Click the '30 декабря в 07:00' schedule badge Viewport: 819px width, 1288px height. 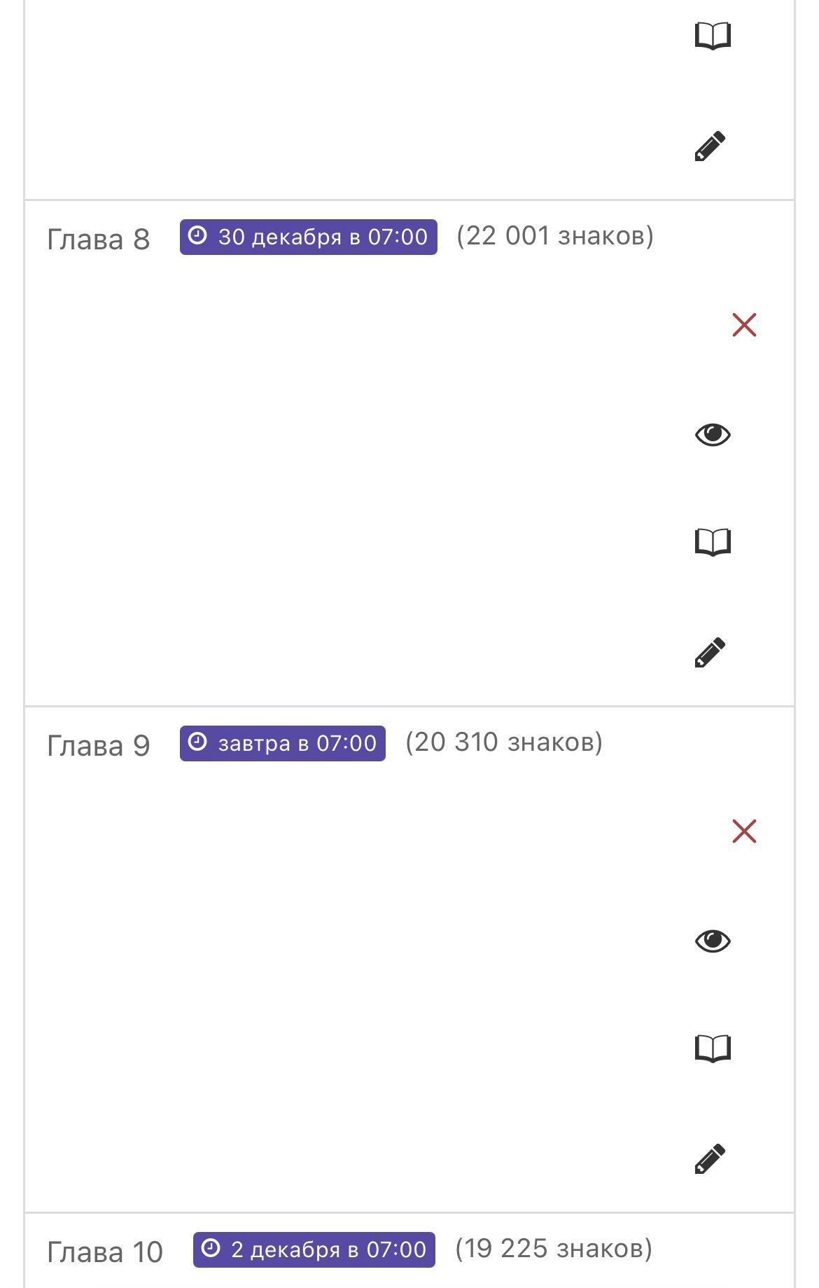[x=308, y=237]
